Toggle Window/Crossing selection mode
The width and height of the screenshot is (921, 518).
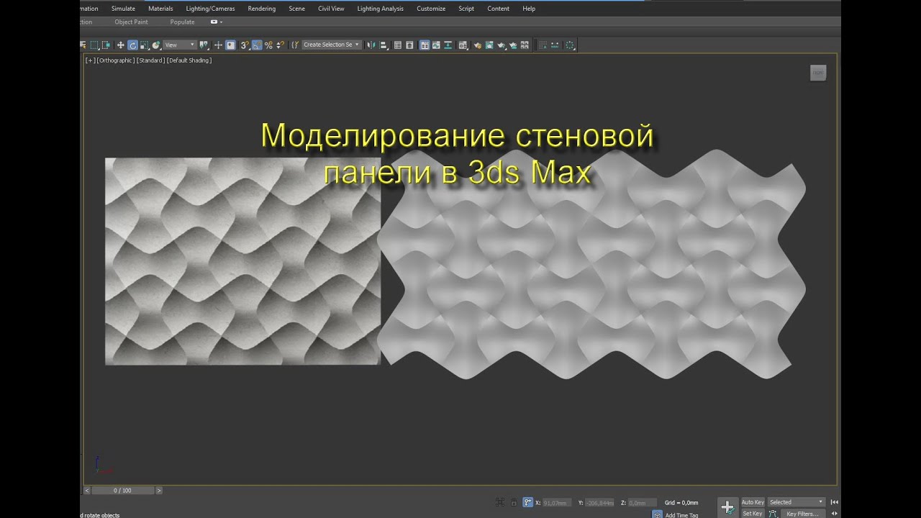pyautogui.click(x=106, y=45)
